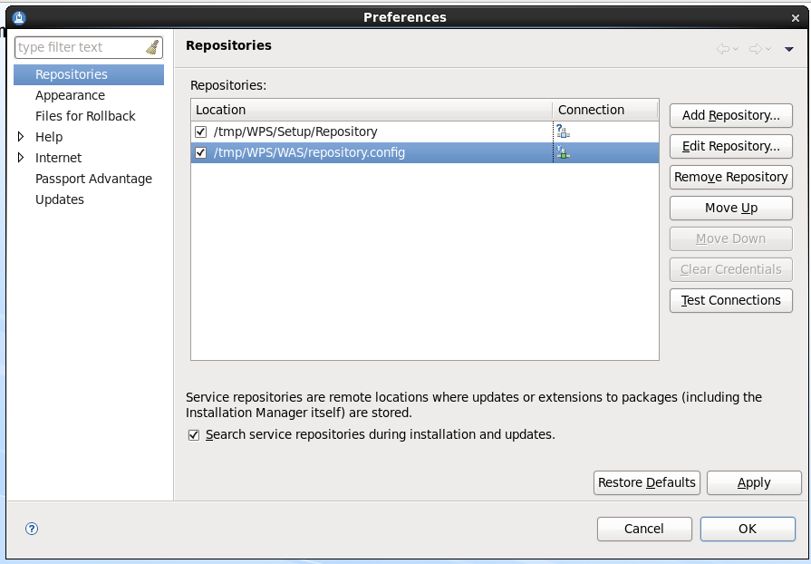The image size is (811, 564).
Task: Uncheck the /tmp/WPS/WAS/repository.config checkbox
Action: (201, 152)
